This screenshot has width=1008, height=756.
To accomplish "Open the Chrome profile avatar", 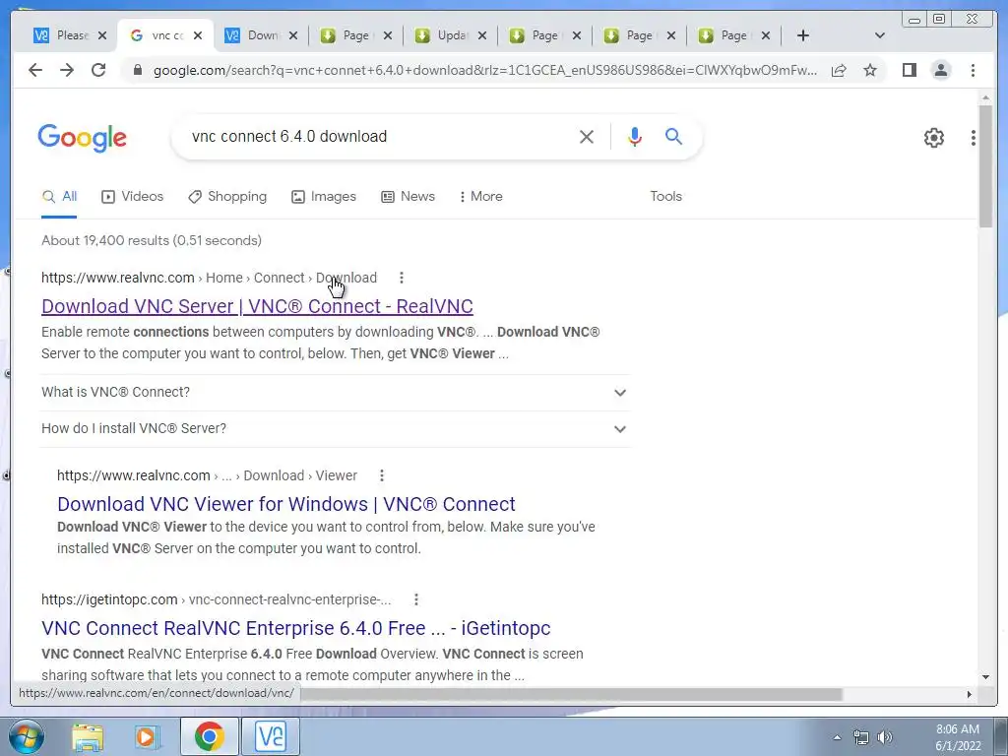I will [940, 70].
